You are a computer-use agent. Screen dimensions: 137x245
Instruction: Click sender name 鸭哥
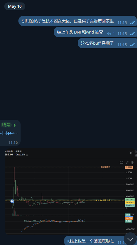click(x=6, y=125)
